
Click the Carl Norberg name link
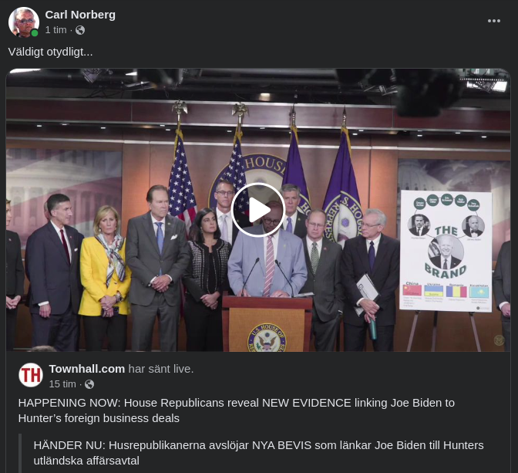click(80, 15)
